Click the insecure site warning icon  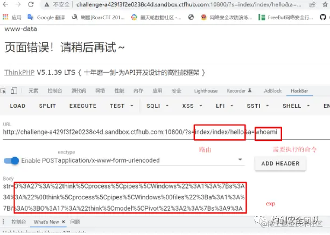47,5
